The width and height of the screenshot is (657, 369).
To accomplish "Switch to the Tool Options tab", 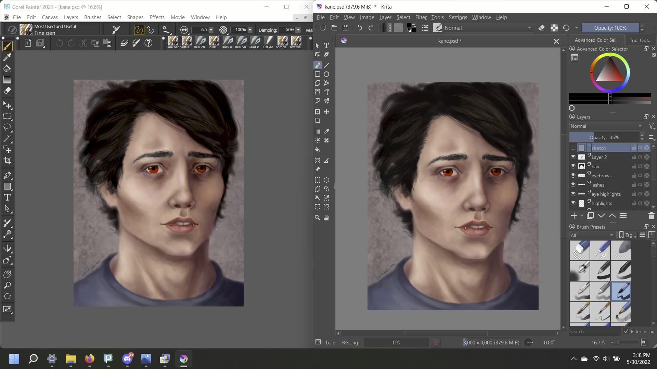I will pyautogui.click(x=640, y=40).
